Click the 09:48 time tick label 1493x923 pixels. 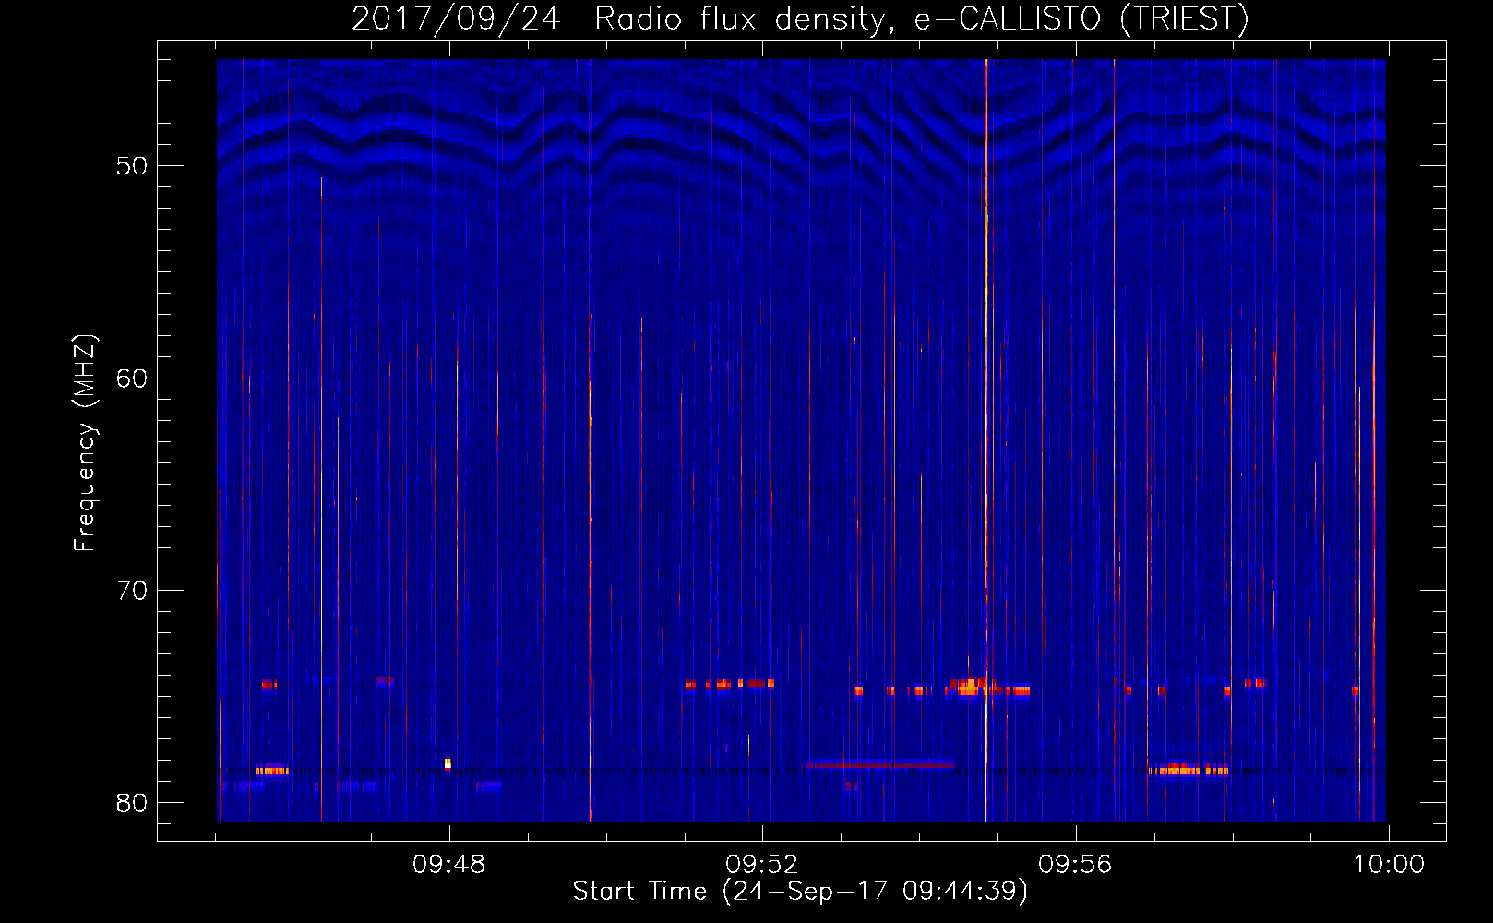pyautogui.click(x=448, y=865)
